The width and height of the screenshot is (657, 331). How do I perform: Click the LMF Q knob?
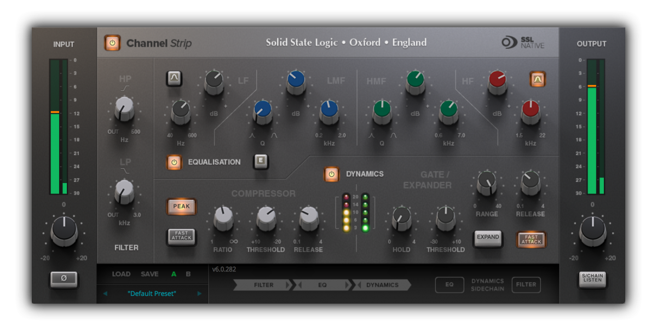point(263,112)
